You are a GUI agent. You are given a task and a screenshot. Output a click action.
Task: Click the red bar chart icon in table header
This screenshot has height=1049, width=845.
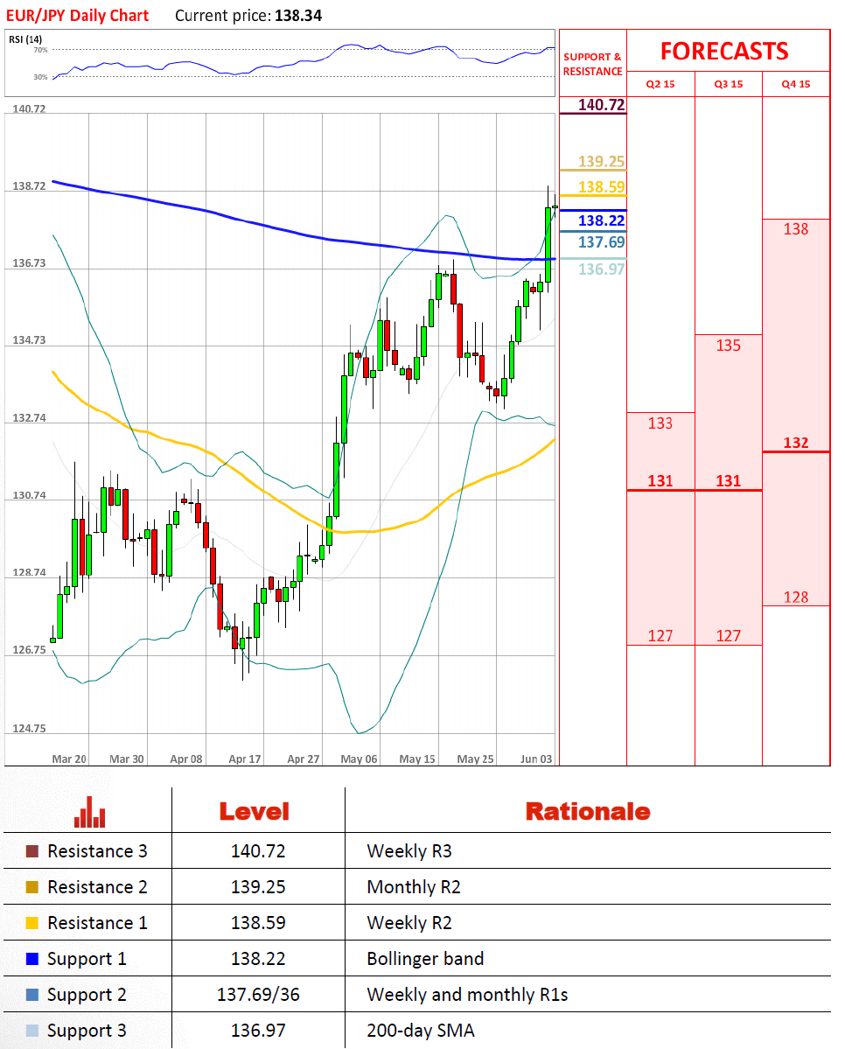coord(89,812)
